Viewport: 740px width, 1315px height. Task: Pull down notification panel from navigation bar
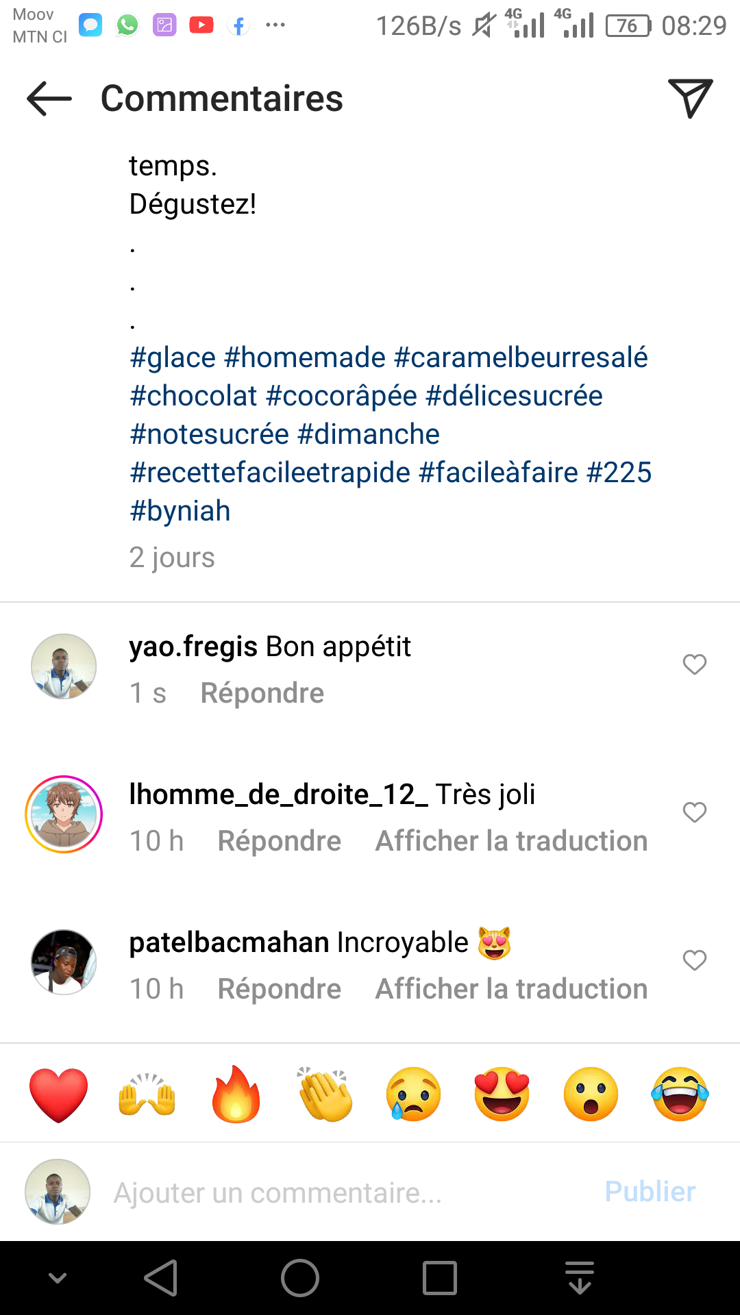(x=580, y=1278)
